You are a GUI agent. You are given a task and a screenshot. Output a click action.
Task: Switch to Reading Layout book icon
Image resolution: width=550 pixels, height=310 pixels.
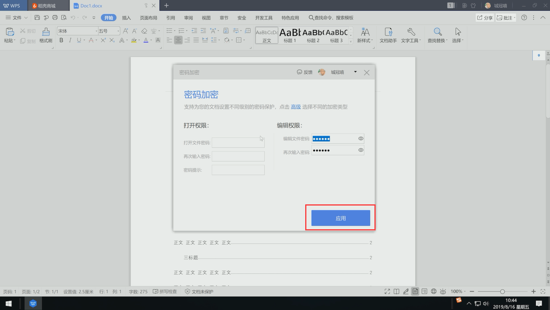(x=397, y=292)
